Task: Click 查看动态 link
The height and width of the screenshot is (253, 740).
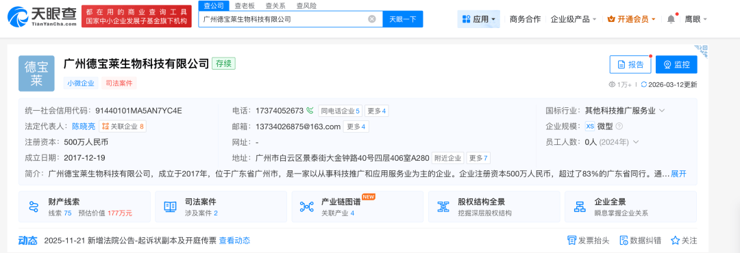Action: (234, 240)
